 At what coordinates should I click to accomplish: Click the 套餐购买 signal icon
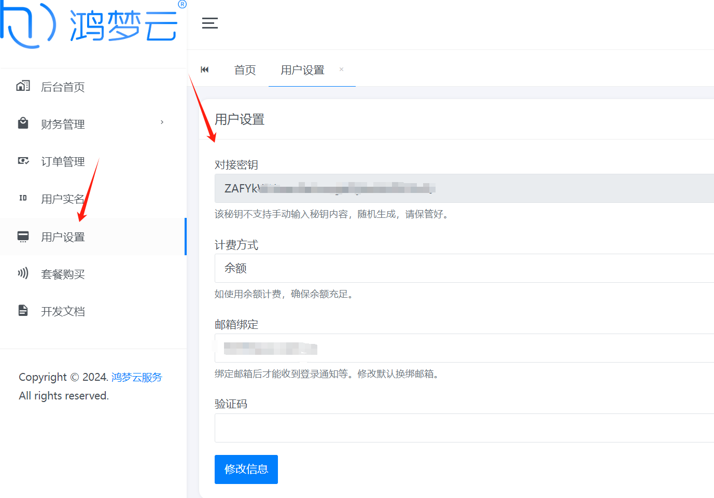click(23, 273)
